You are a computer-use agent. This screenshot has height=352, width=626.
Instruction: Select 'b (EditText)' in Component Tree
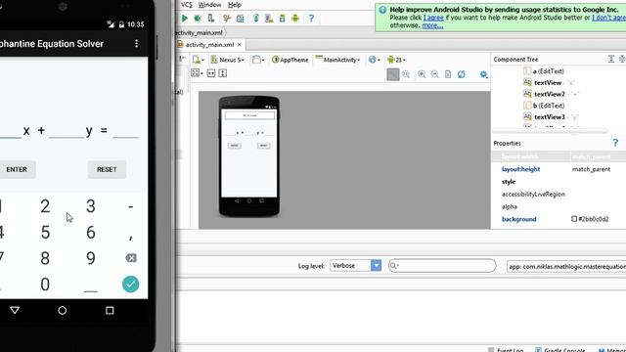544,106
